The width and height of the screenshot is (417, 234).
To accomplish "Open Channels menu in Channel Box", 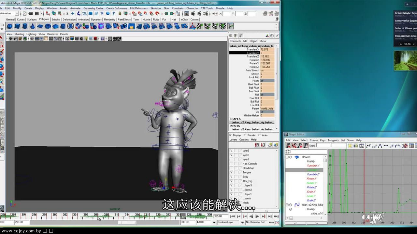I will point(235,41).
